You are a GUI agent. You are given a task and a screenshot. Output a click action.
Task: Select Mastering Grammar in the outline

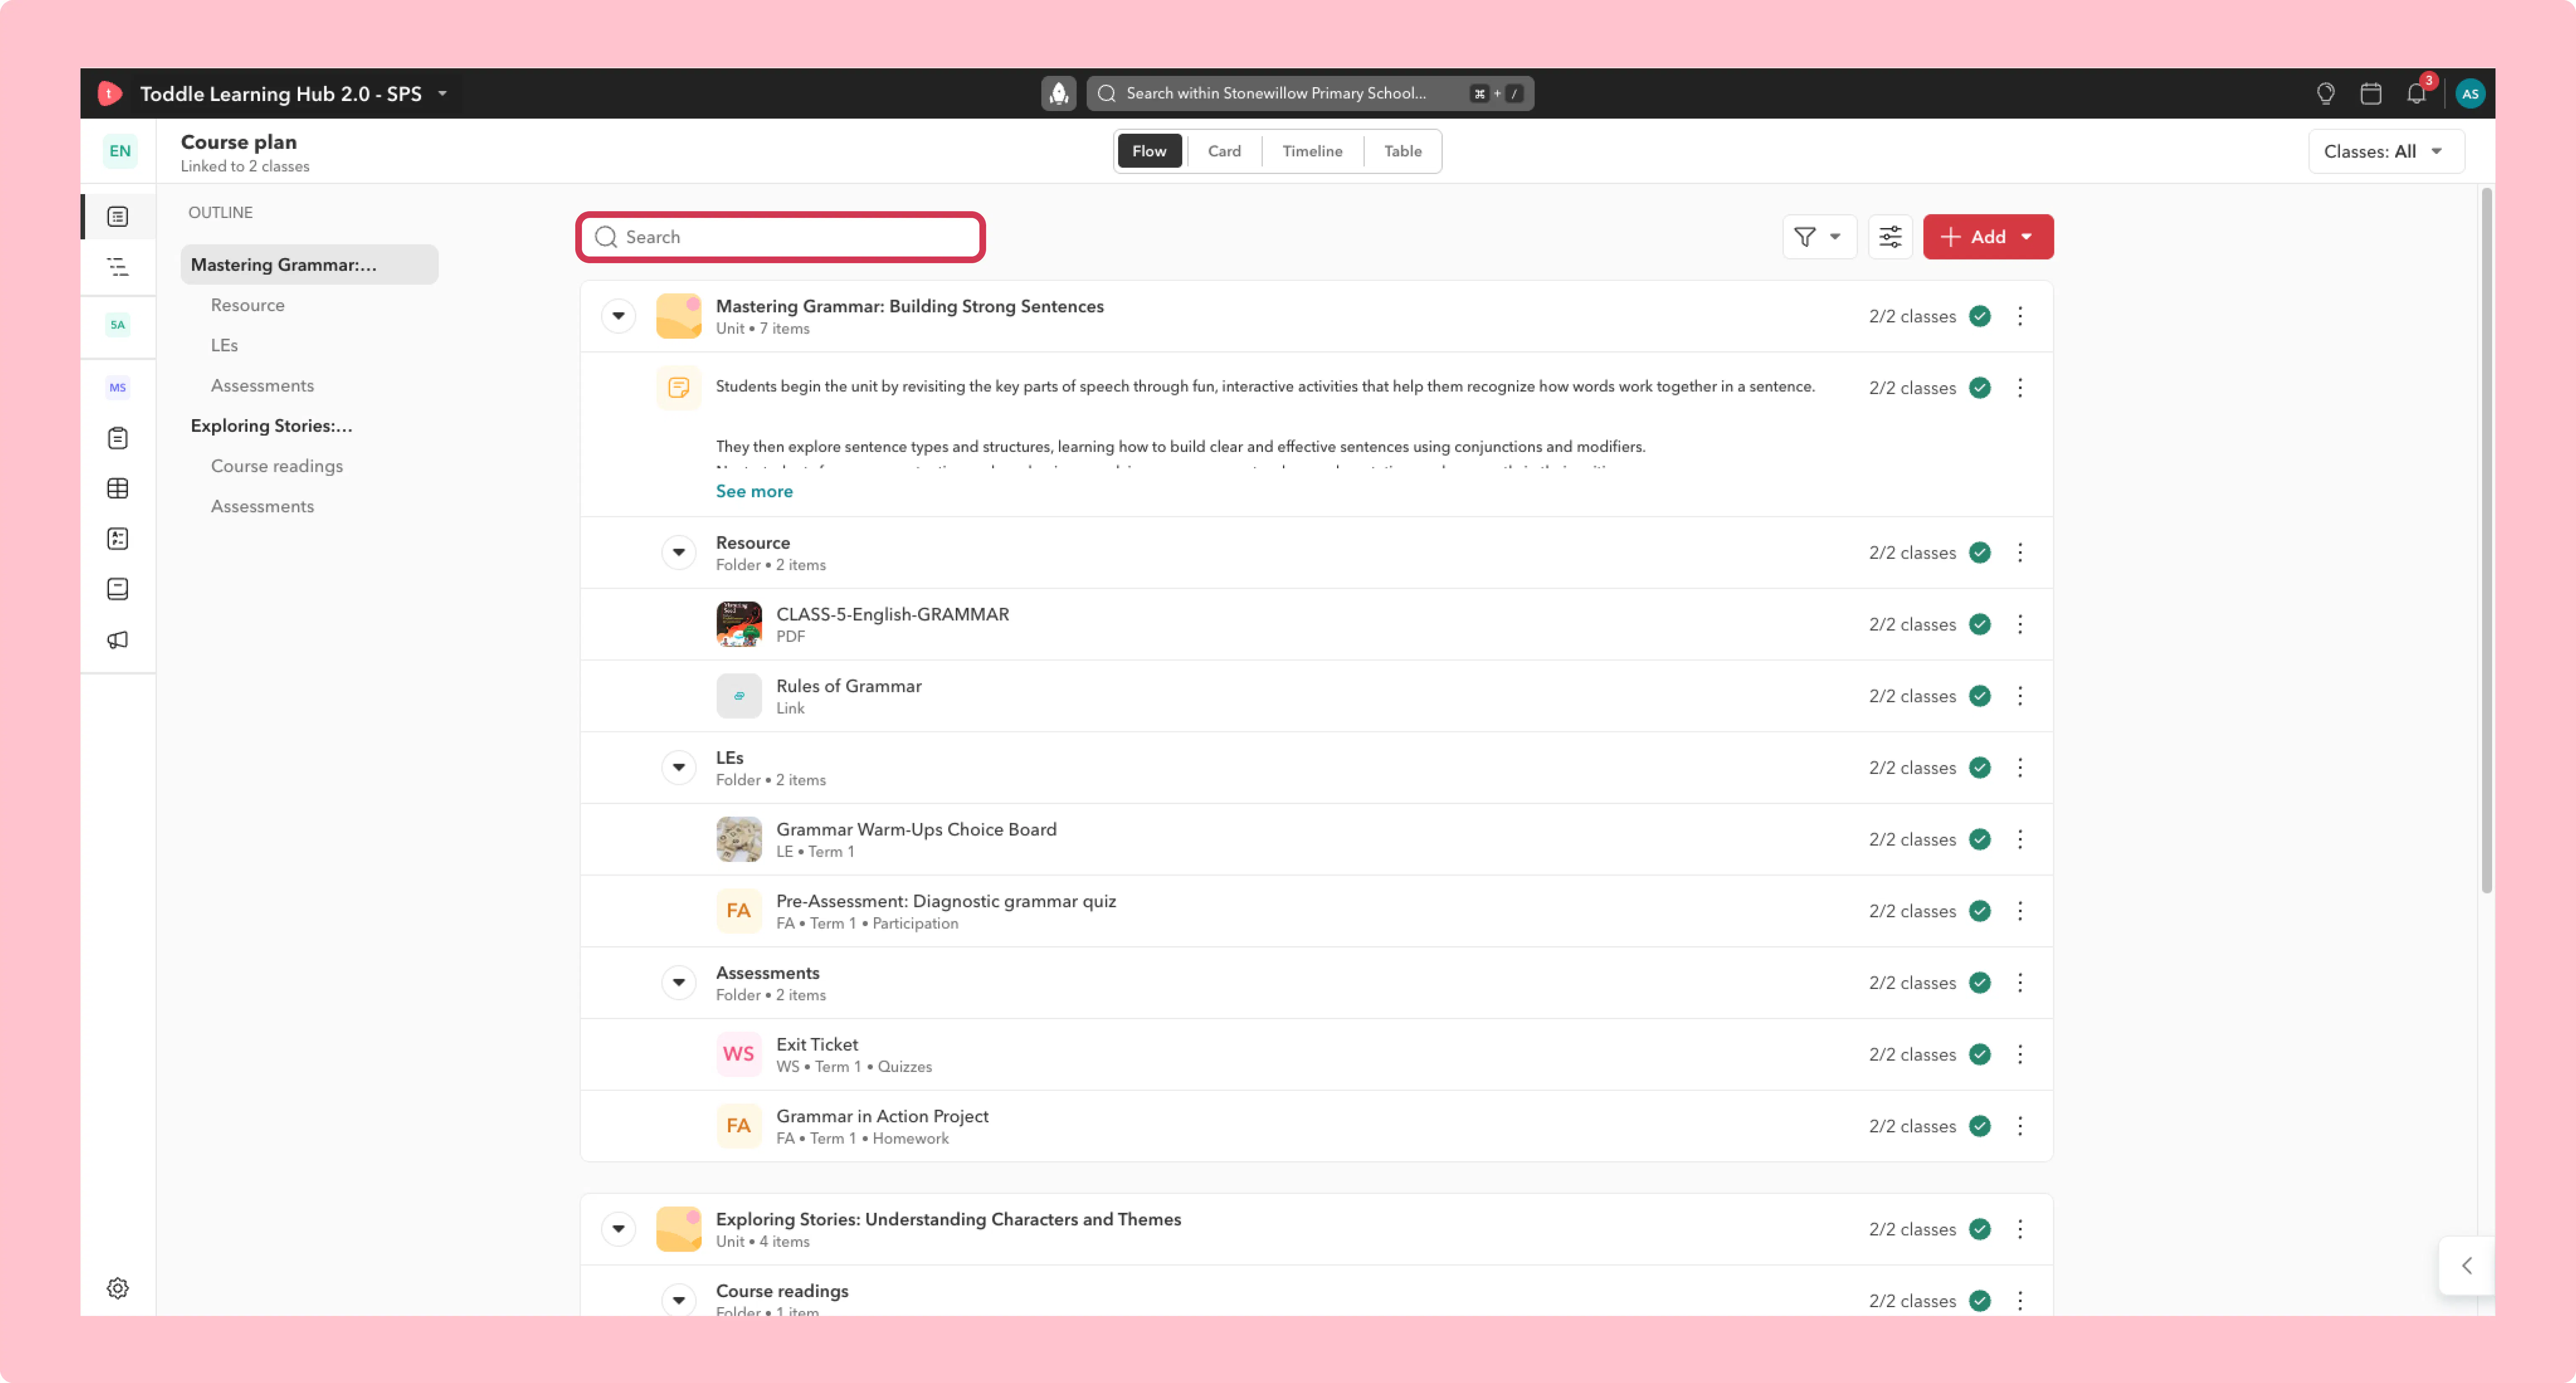[x=309, y=265]
